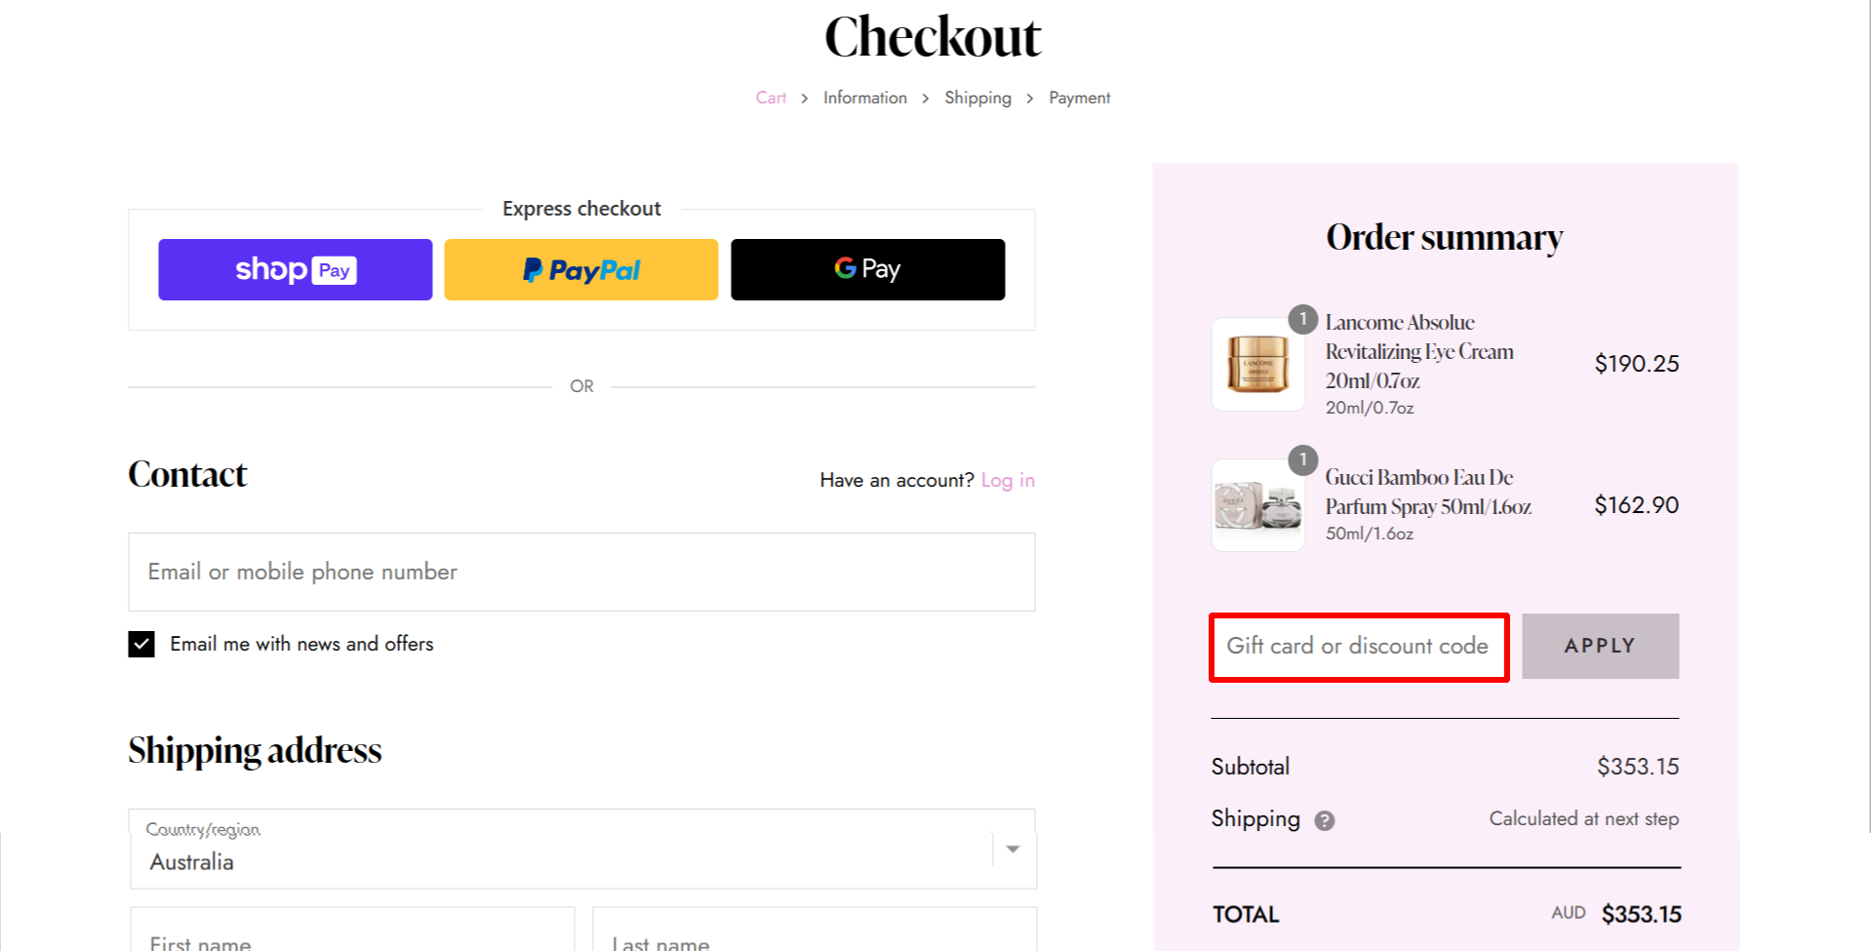The width and height of the screenshot is (1871, 951).
Task: Click the quantity badge on the Lancome item
Action: coord(1302,319)
